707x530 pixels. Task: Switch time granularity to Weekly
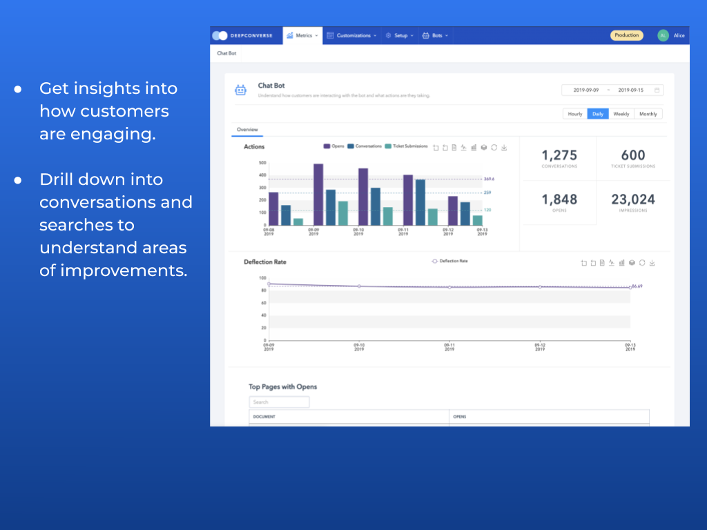click(621, 114)
